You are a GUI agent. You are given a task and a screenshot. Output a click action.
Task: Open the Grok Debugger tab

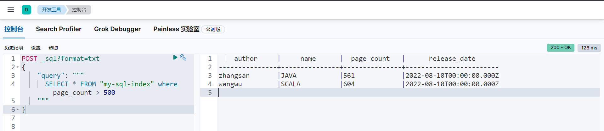[x=117, y=29]
